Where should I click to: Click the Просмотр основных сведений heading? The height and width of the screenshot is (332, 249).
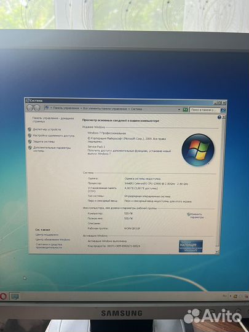[x=121, y=121]
